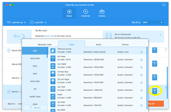Select the 4K Video row title
Viewport: 171px width, 112px height.
tap(61, 57)
